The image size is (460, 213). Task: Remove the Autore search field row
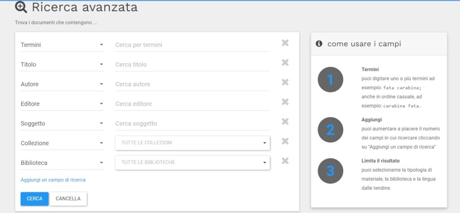tap(285, 83)
